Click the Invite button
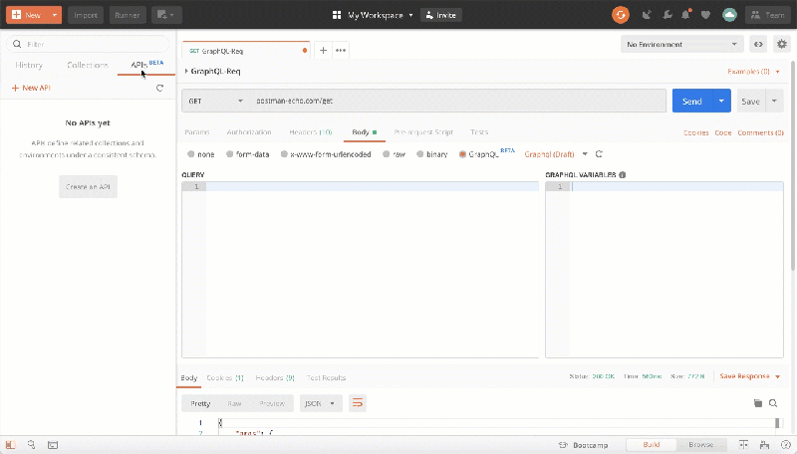Image resolution: width=797 pixels, height=454 pixels. click(x=440, y=15)
